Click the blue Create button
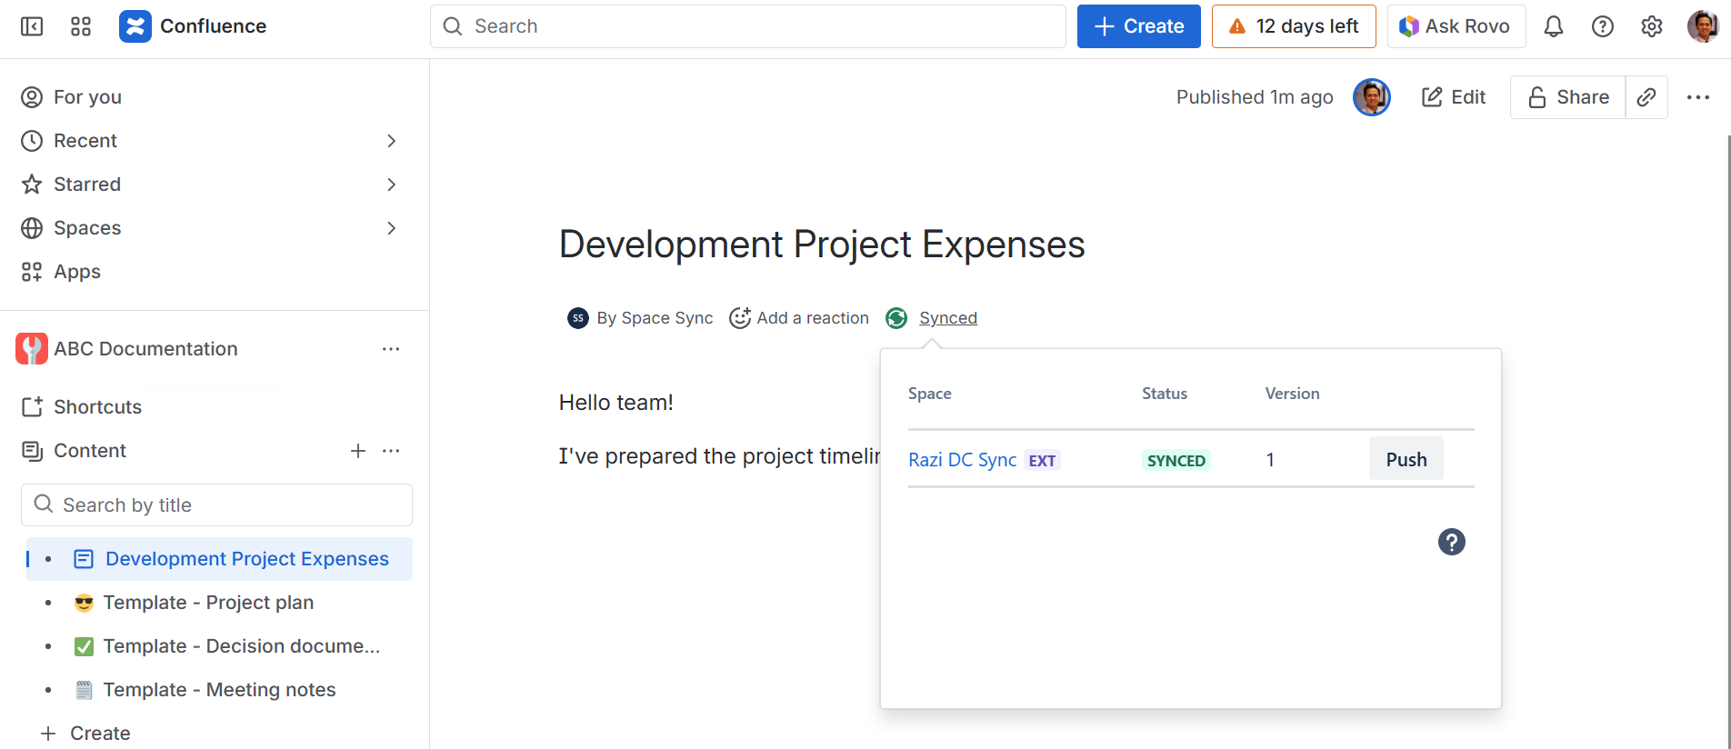Image resolution: width=1731 pixels, height=749 pixels. (1138, 26)
